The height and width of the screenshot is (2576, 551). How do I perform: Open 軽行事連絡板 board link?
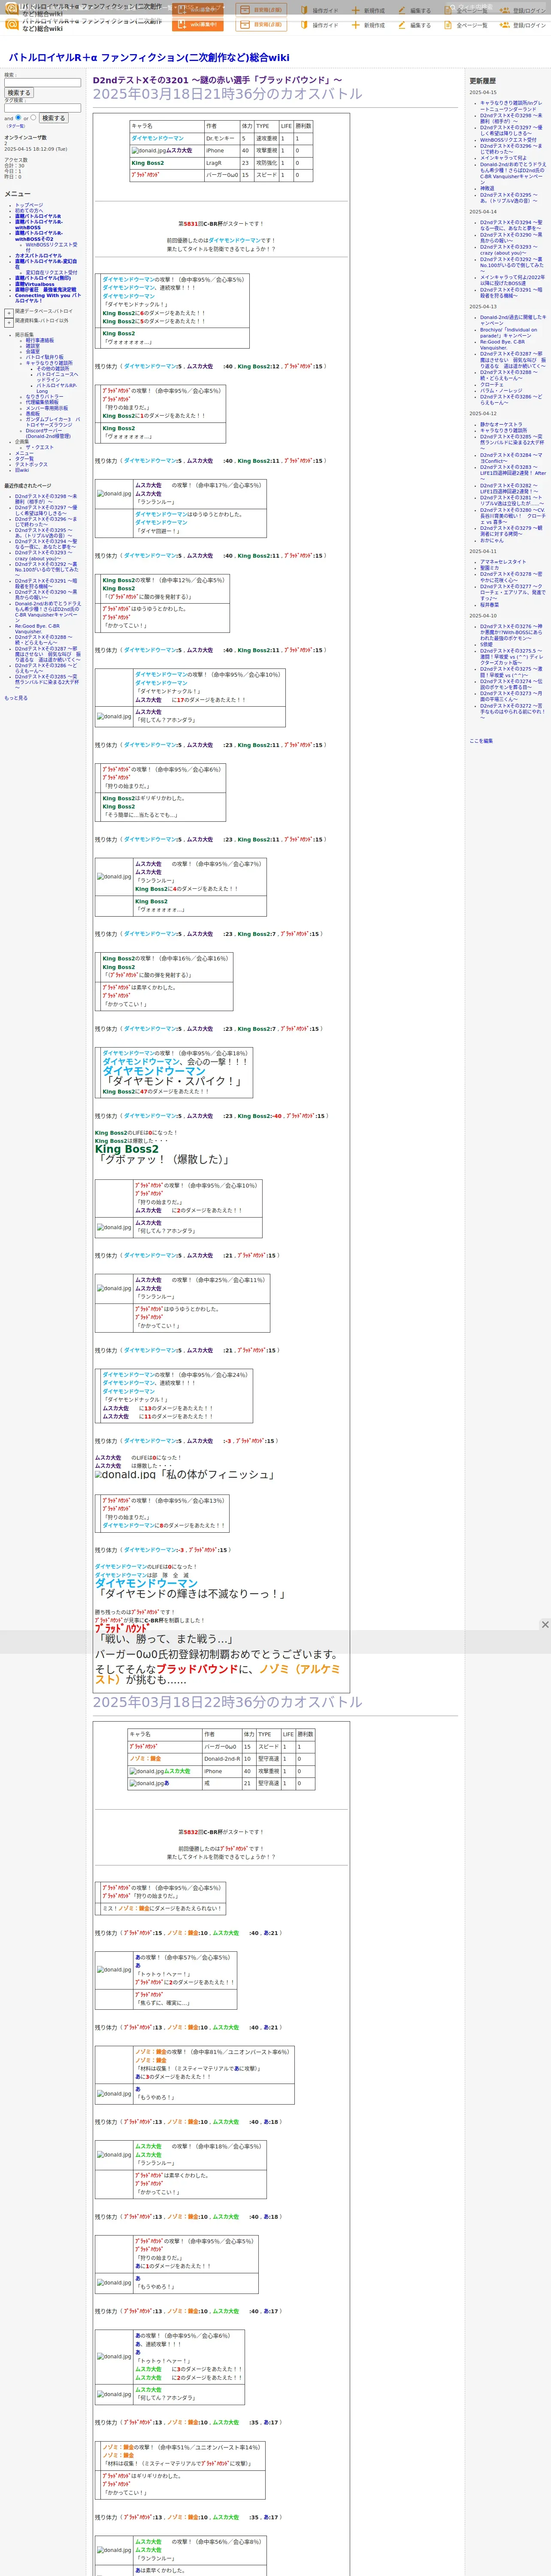(x=40, y=340)
